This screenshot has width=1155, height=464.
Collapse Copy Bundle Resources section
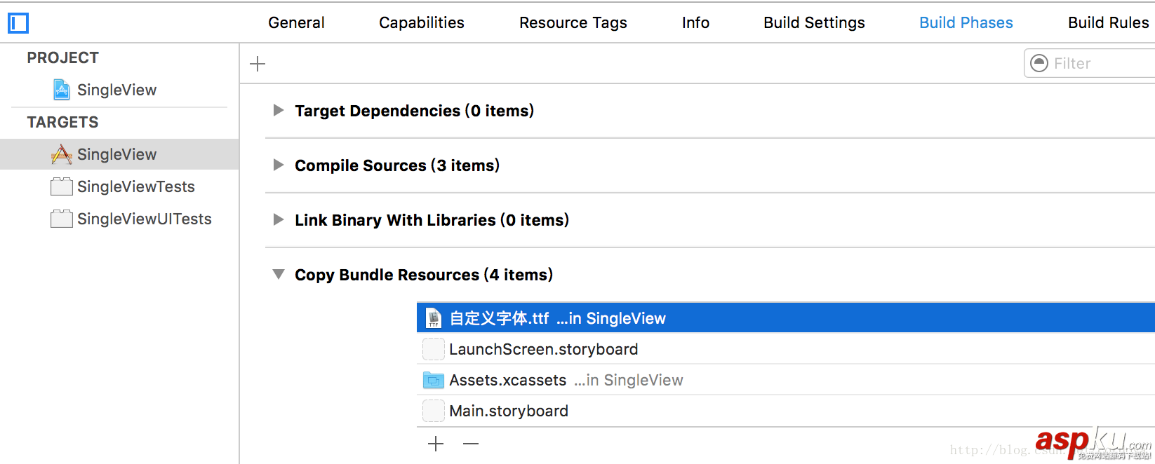pos(279,274)
